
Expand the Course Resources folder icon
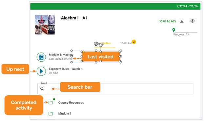(51, 103)
